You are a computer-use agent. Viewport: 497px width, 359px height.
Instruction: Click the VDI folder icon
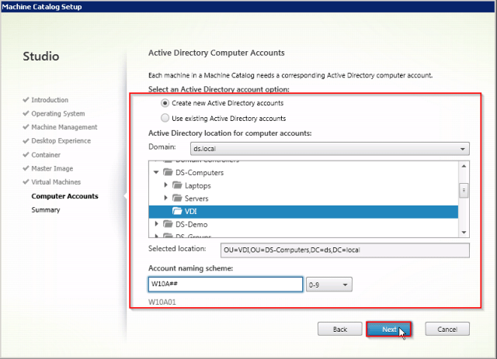tap(178, 211)
